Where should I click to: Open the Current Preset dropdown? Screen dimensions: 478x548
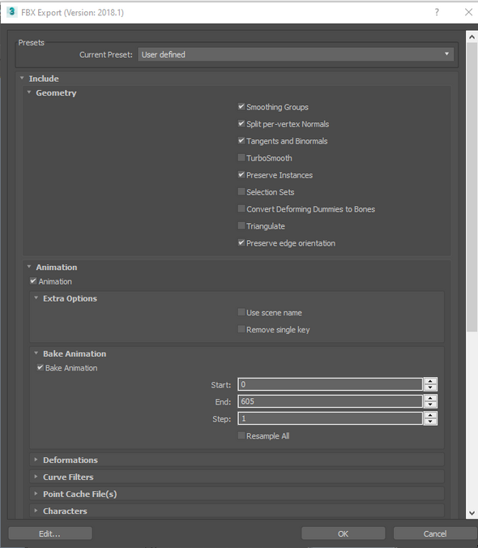(296, 54)
